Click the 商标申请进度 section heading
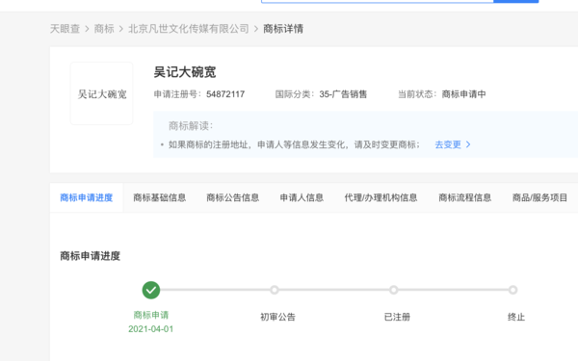 pos(91,256)
